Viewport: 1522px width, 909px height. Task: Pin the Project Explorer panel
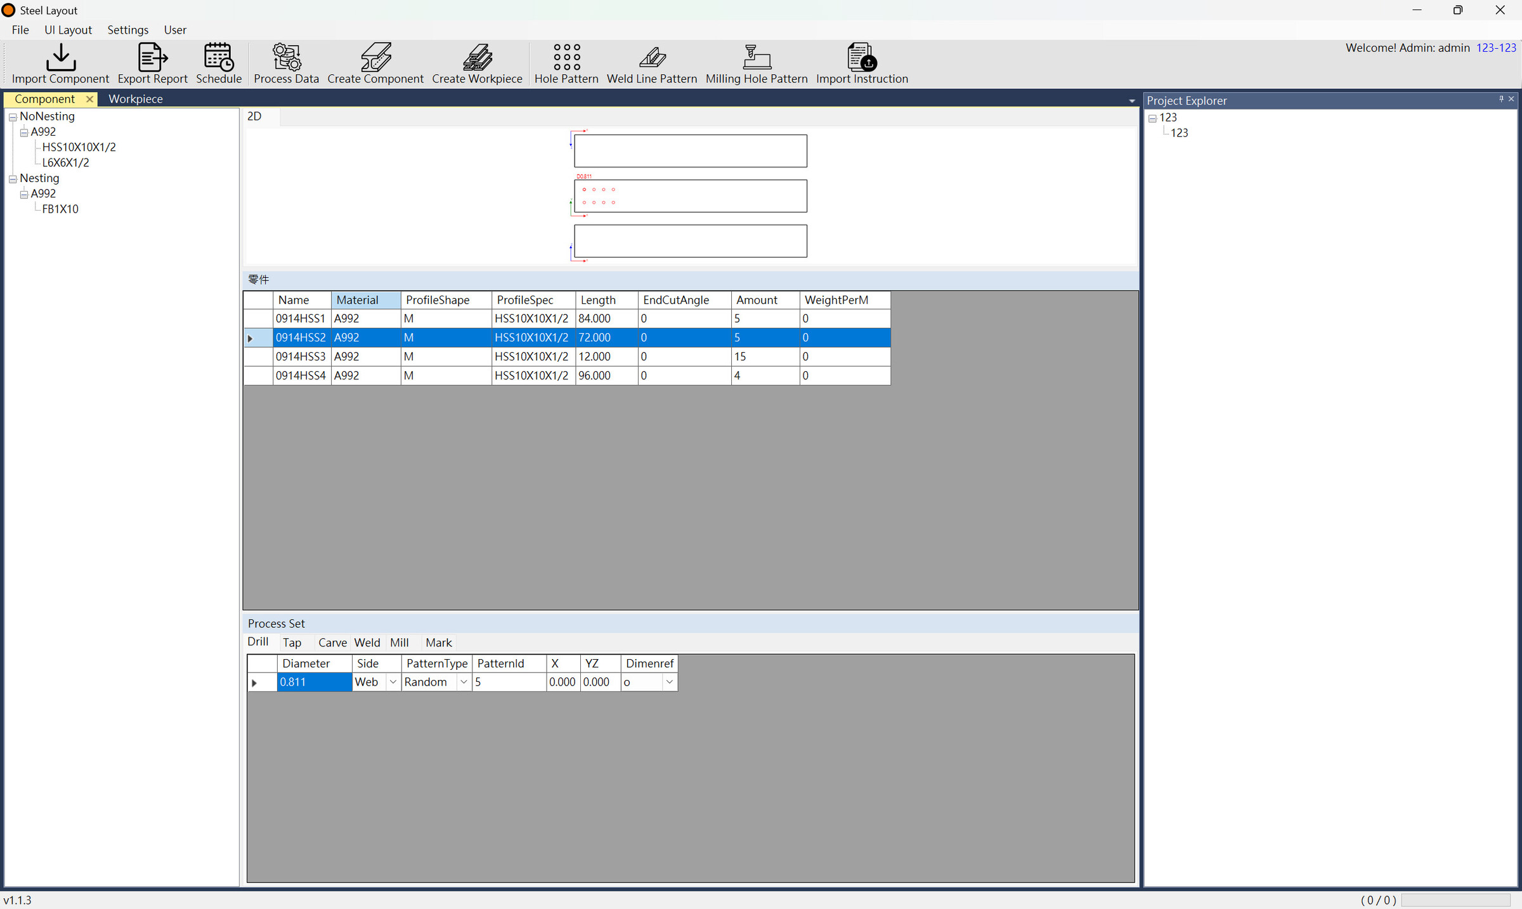(x=1501, y=99)
